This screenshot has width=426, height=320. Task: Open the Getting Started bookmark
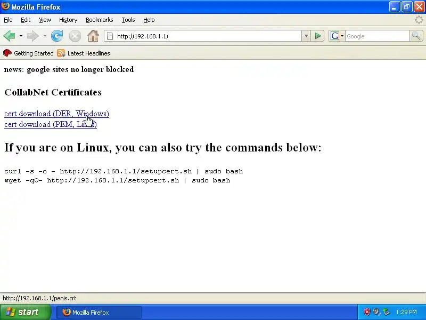pos(28,53)
